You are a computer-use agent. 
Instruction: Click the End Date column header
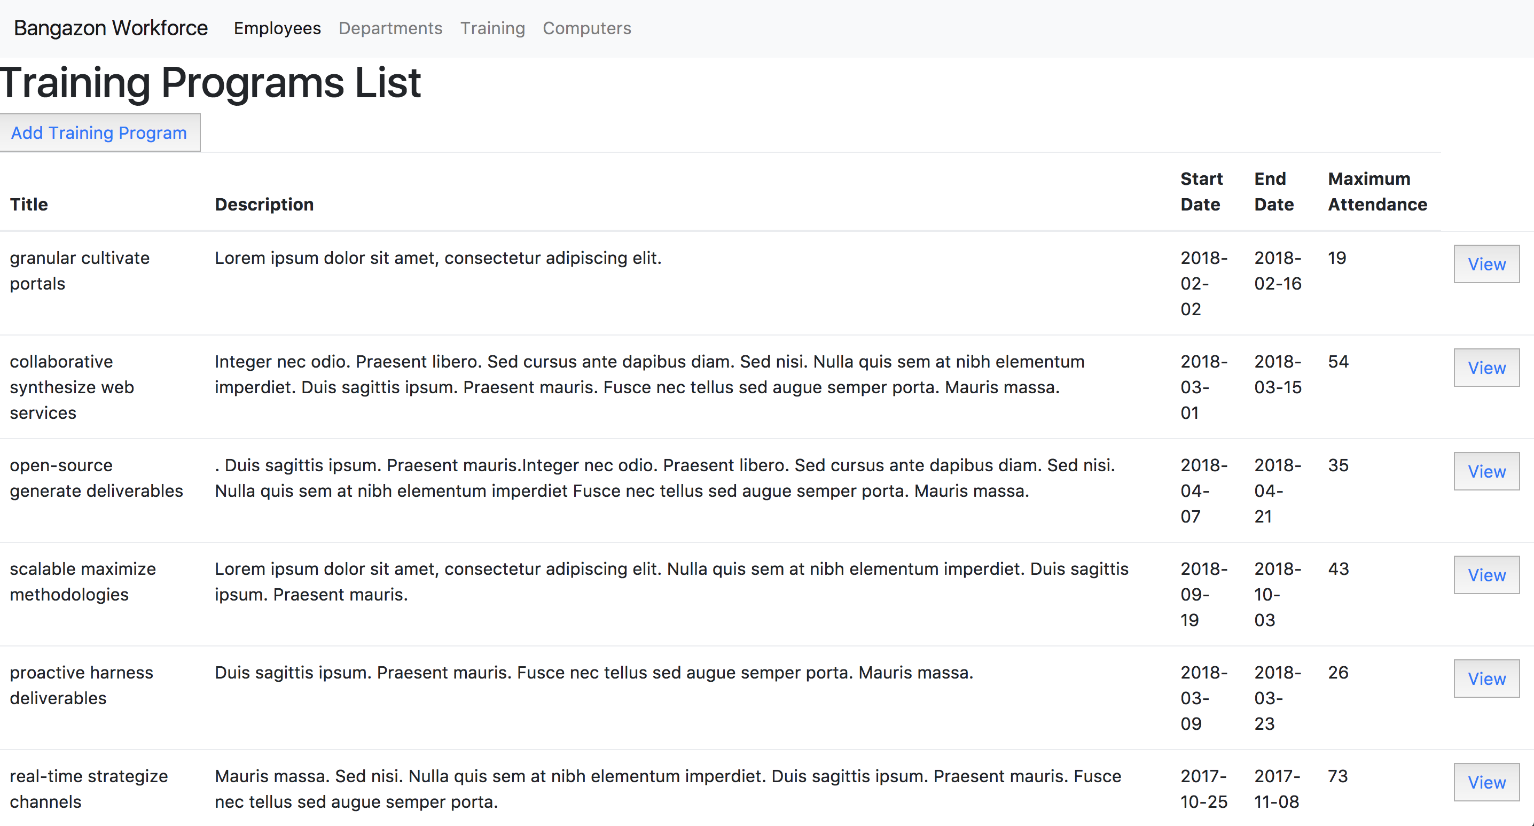coord(1274,191)
